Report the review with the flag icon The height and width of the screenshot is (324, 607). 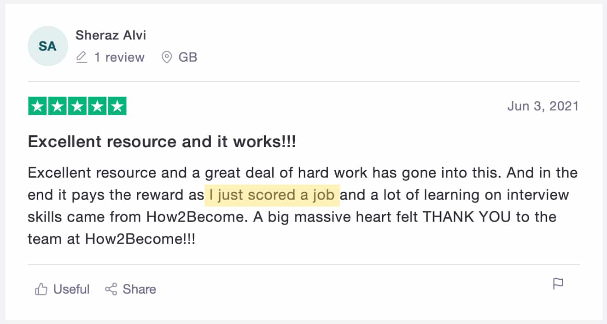(558, 283)
